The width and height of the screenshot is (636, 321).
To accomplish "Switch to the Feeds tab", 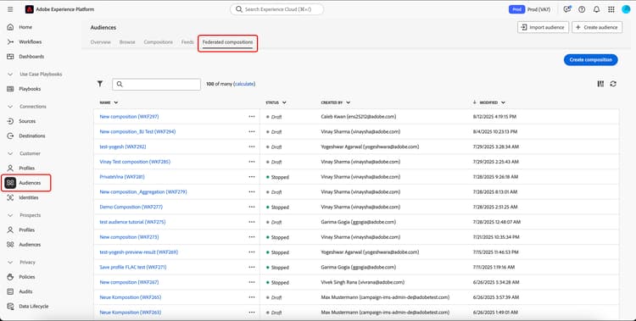I will [x=187, y=42].
